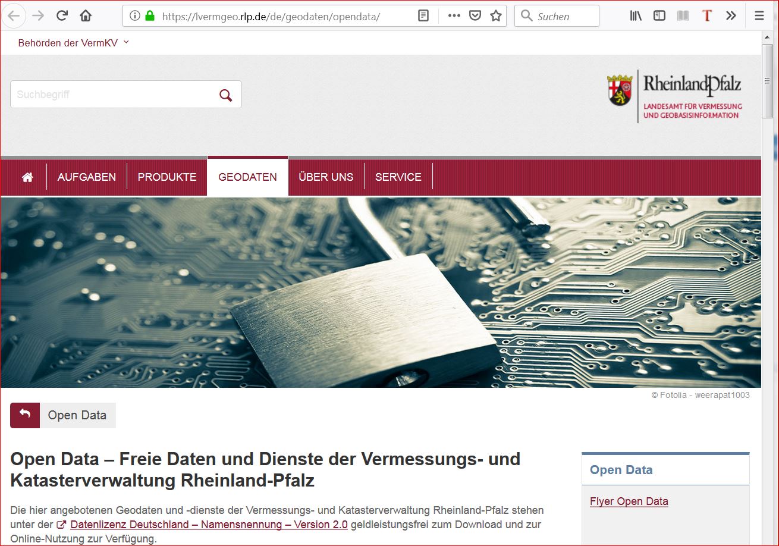Open the PRODUKTE navigation tab
779x546 pixels.
tap(167, 177)
